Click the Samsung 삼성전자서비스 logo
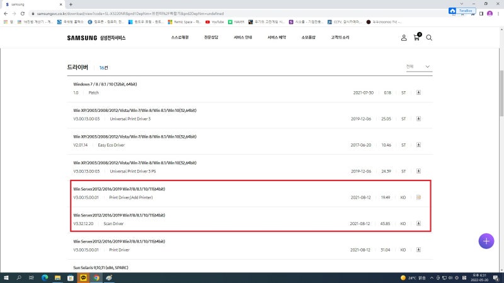The height and width of the screenshot is (283, 504). 96,38
